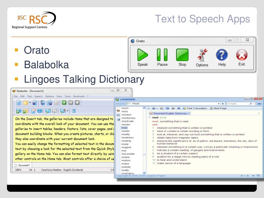Open the Edit menu in Balabolka

(x=22, y=96)
